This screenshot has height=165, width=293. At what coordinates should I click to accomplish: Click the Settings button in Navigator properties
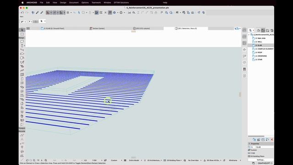tap(260, 160)
